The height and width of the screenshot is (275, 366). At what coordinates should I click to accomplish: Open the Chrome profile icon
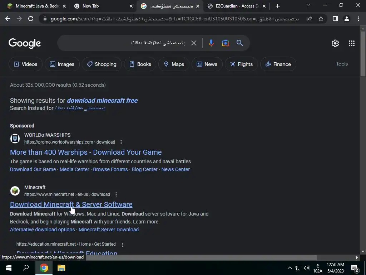point(347,19)
